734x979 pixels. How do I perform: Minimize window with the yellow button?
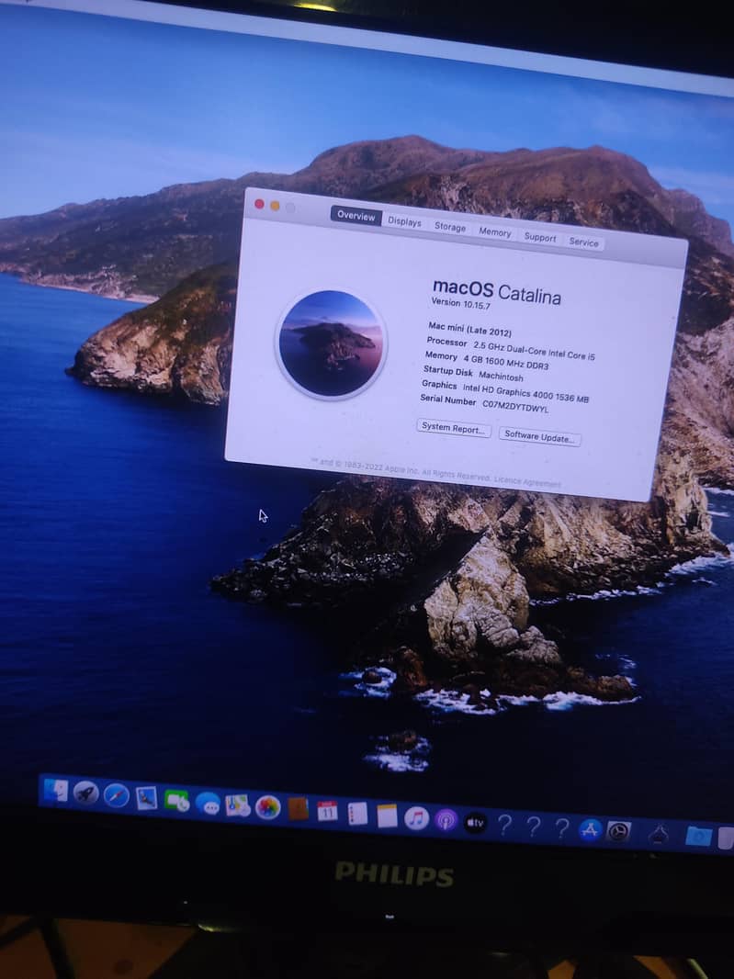pyautogui.click(x=275, y=206)
